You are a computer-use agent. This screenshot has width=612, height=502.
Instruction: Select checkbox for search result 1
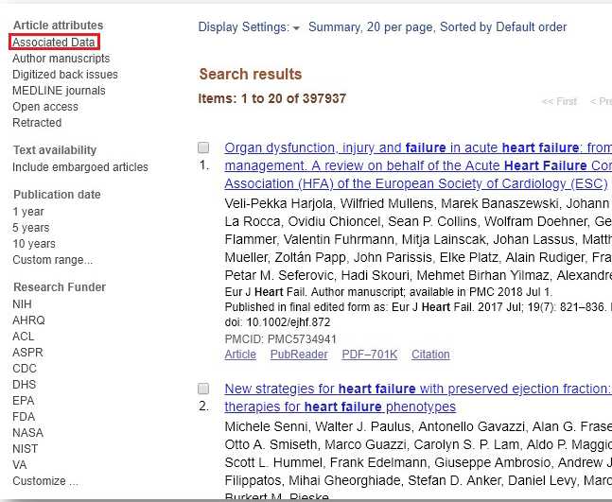click(x=203, y=147)
